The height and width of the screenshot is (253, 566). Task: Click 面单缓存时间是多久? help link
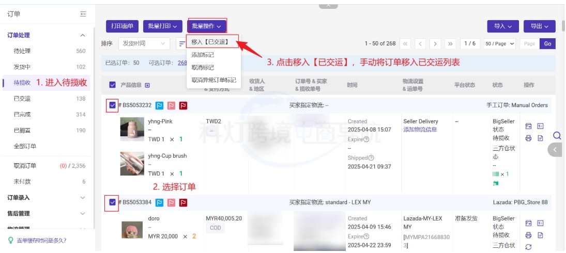pos(42,241)
